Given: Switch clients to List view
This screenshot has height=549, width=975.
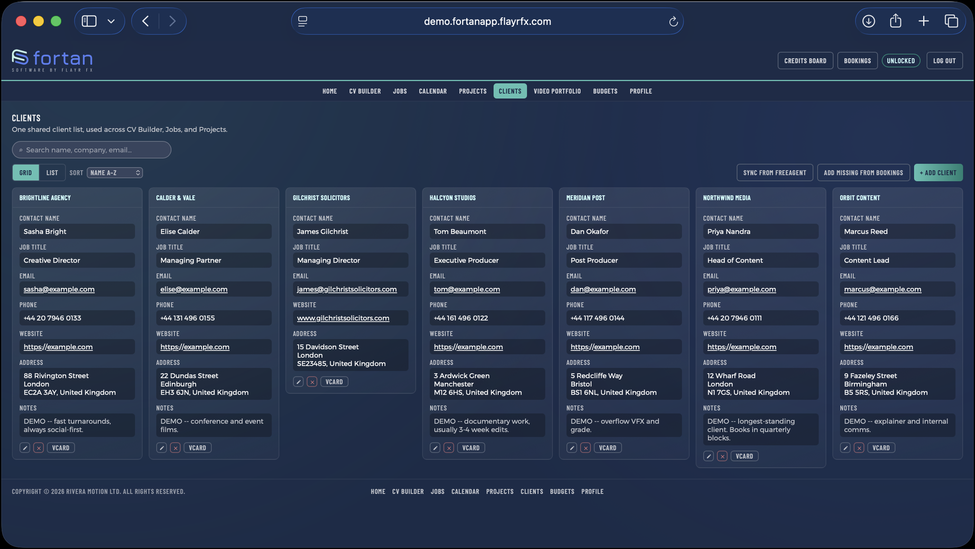Looking at the screenshot, I should point(52,173).
